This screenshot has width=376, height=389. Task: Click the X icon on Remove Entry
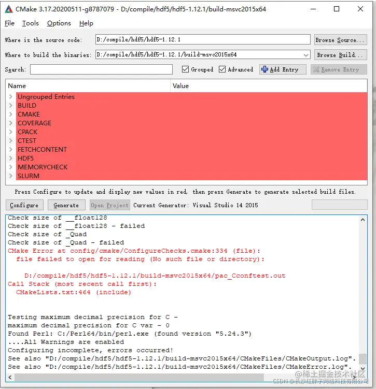(x=316, y=69)
